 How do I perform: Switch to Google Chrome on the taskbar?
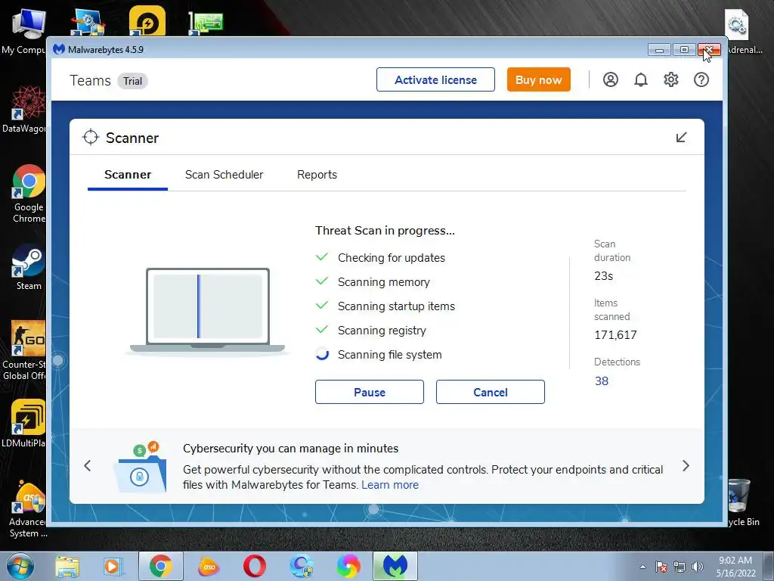click(161, 566)
